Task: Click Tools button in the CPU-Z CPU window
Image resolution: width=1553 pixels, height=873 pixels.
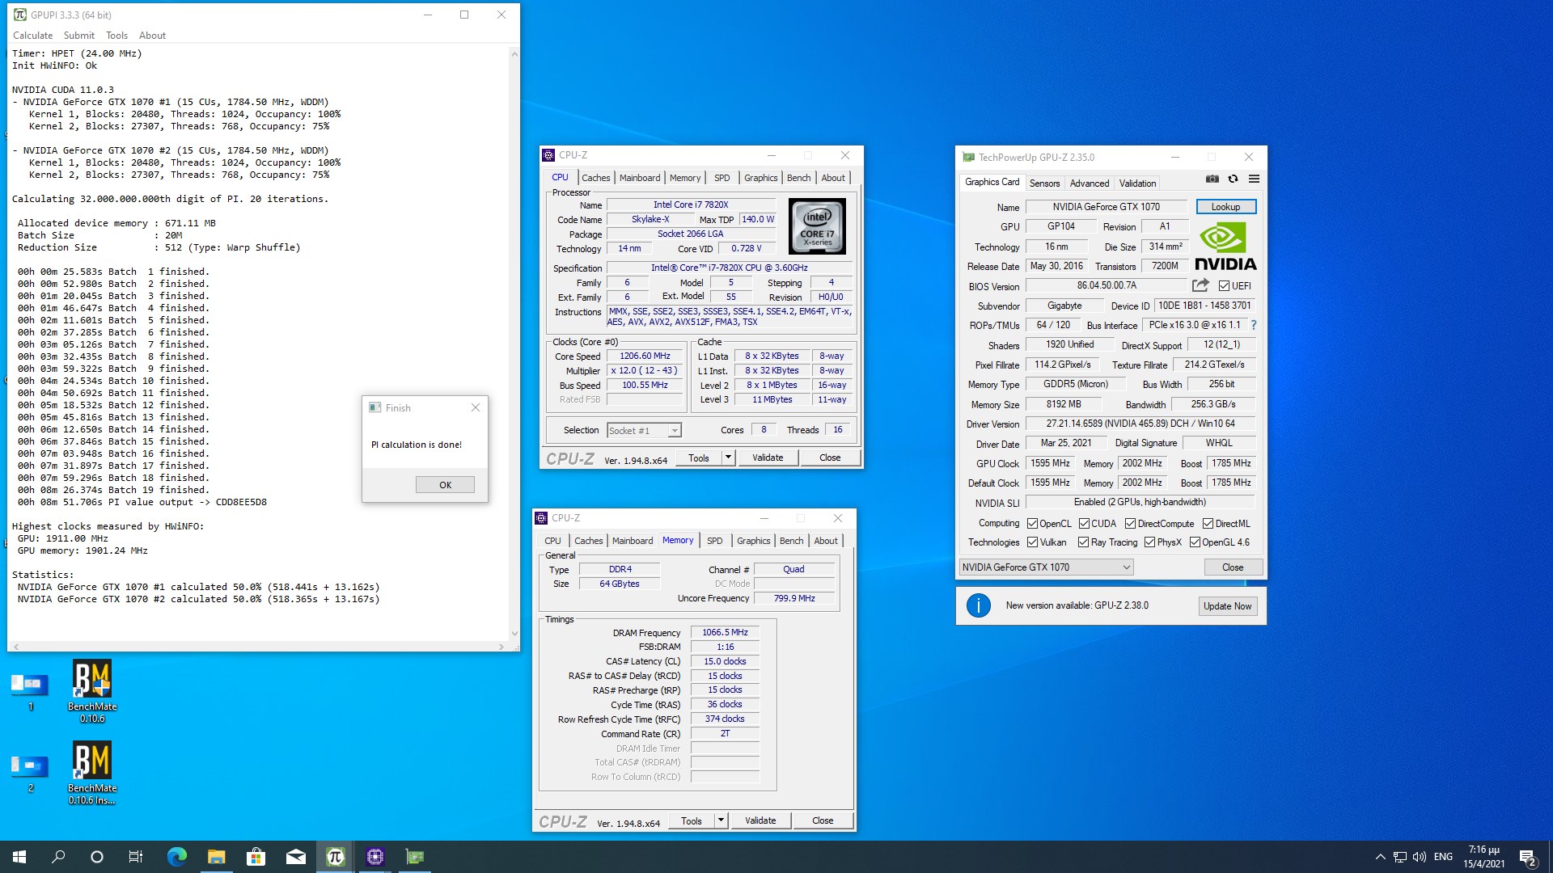Action: (699, 458)
